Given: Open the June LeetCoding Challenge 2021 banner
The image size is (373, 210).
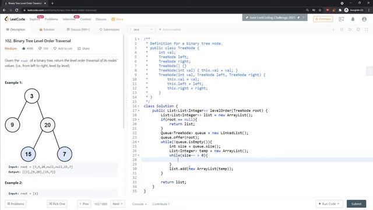Looking at the screenshot, I should point(275,17).
